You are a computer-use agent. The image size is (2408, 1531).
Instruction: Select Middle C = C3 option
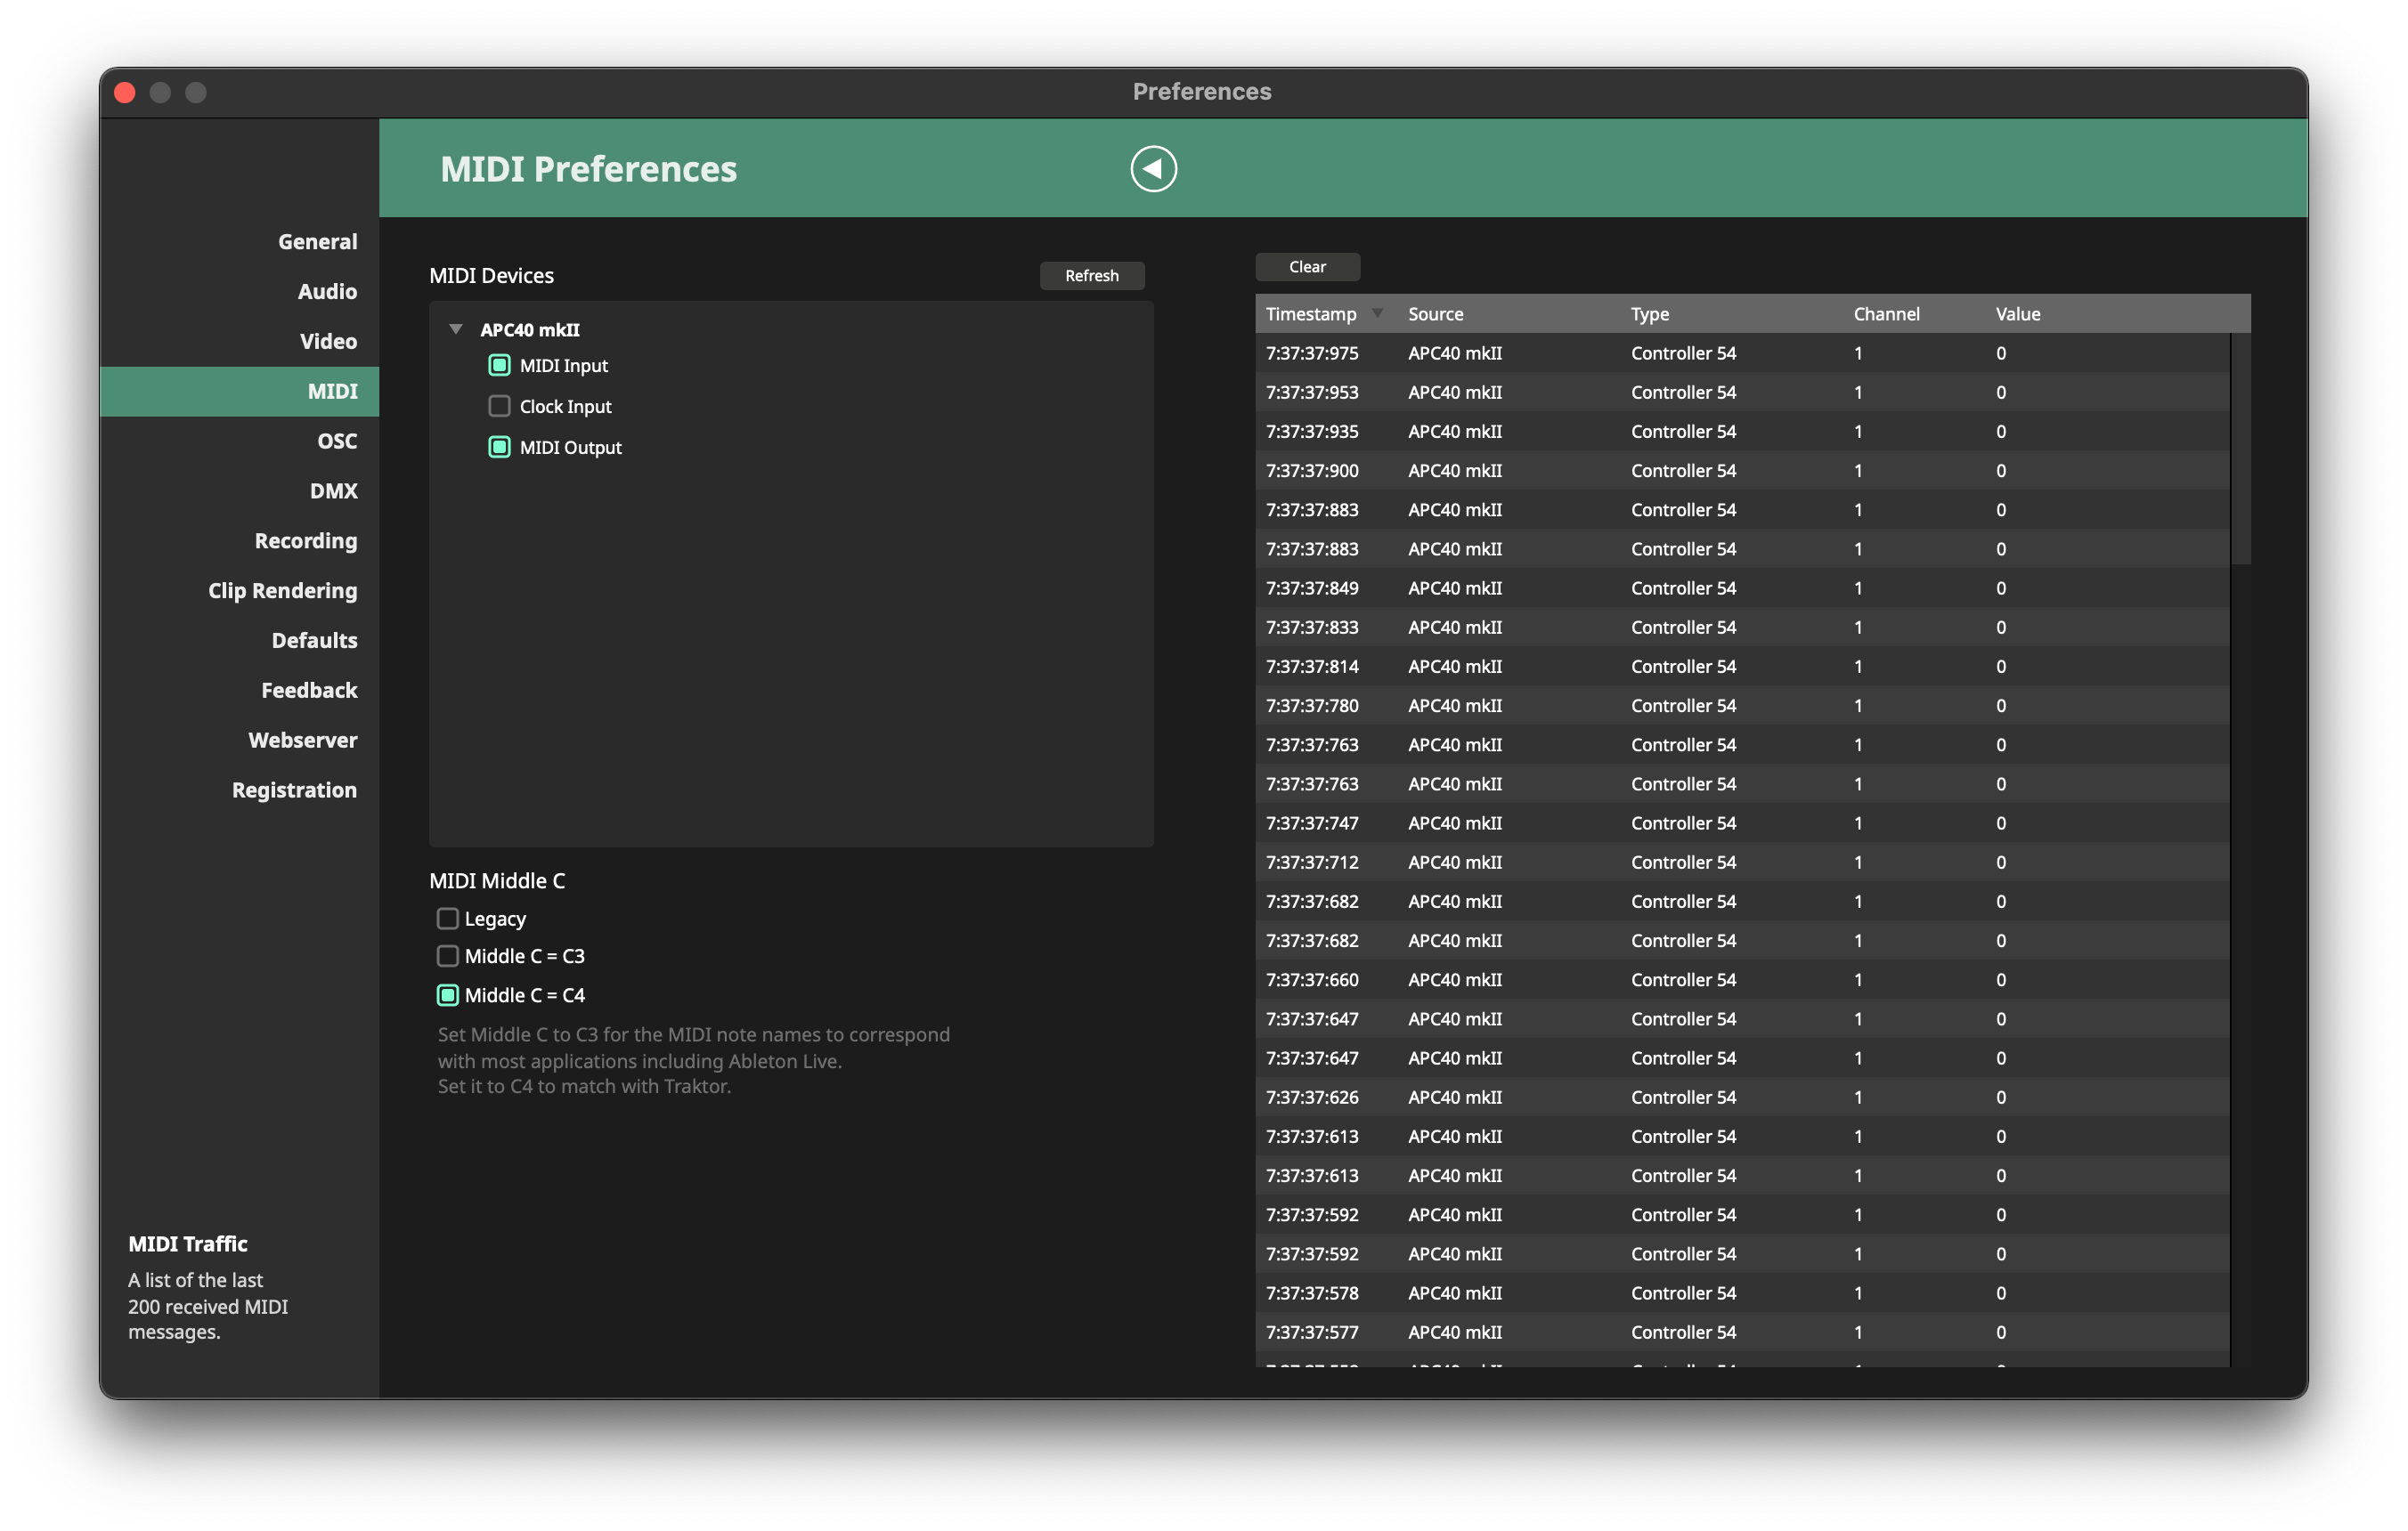click(448, 956)
